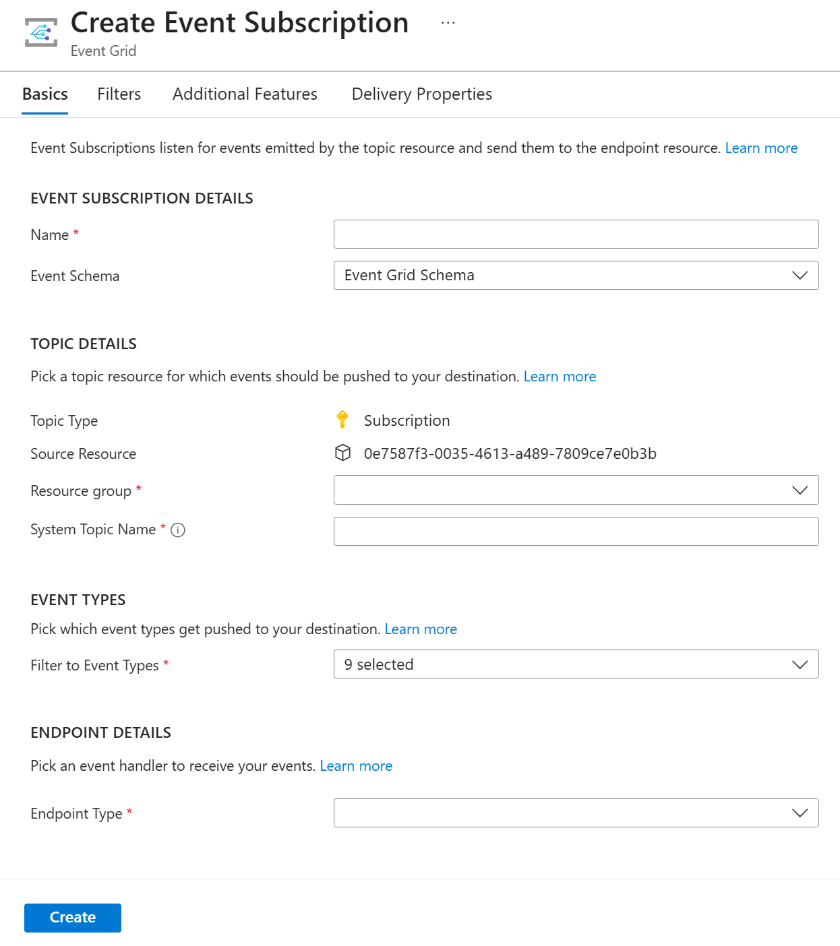Focus the System Topic Name field

(x=576, y=531)
